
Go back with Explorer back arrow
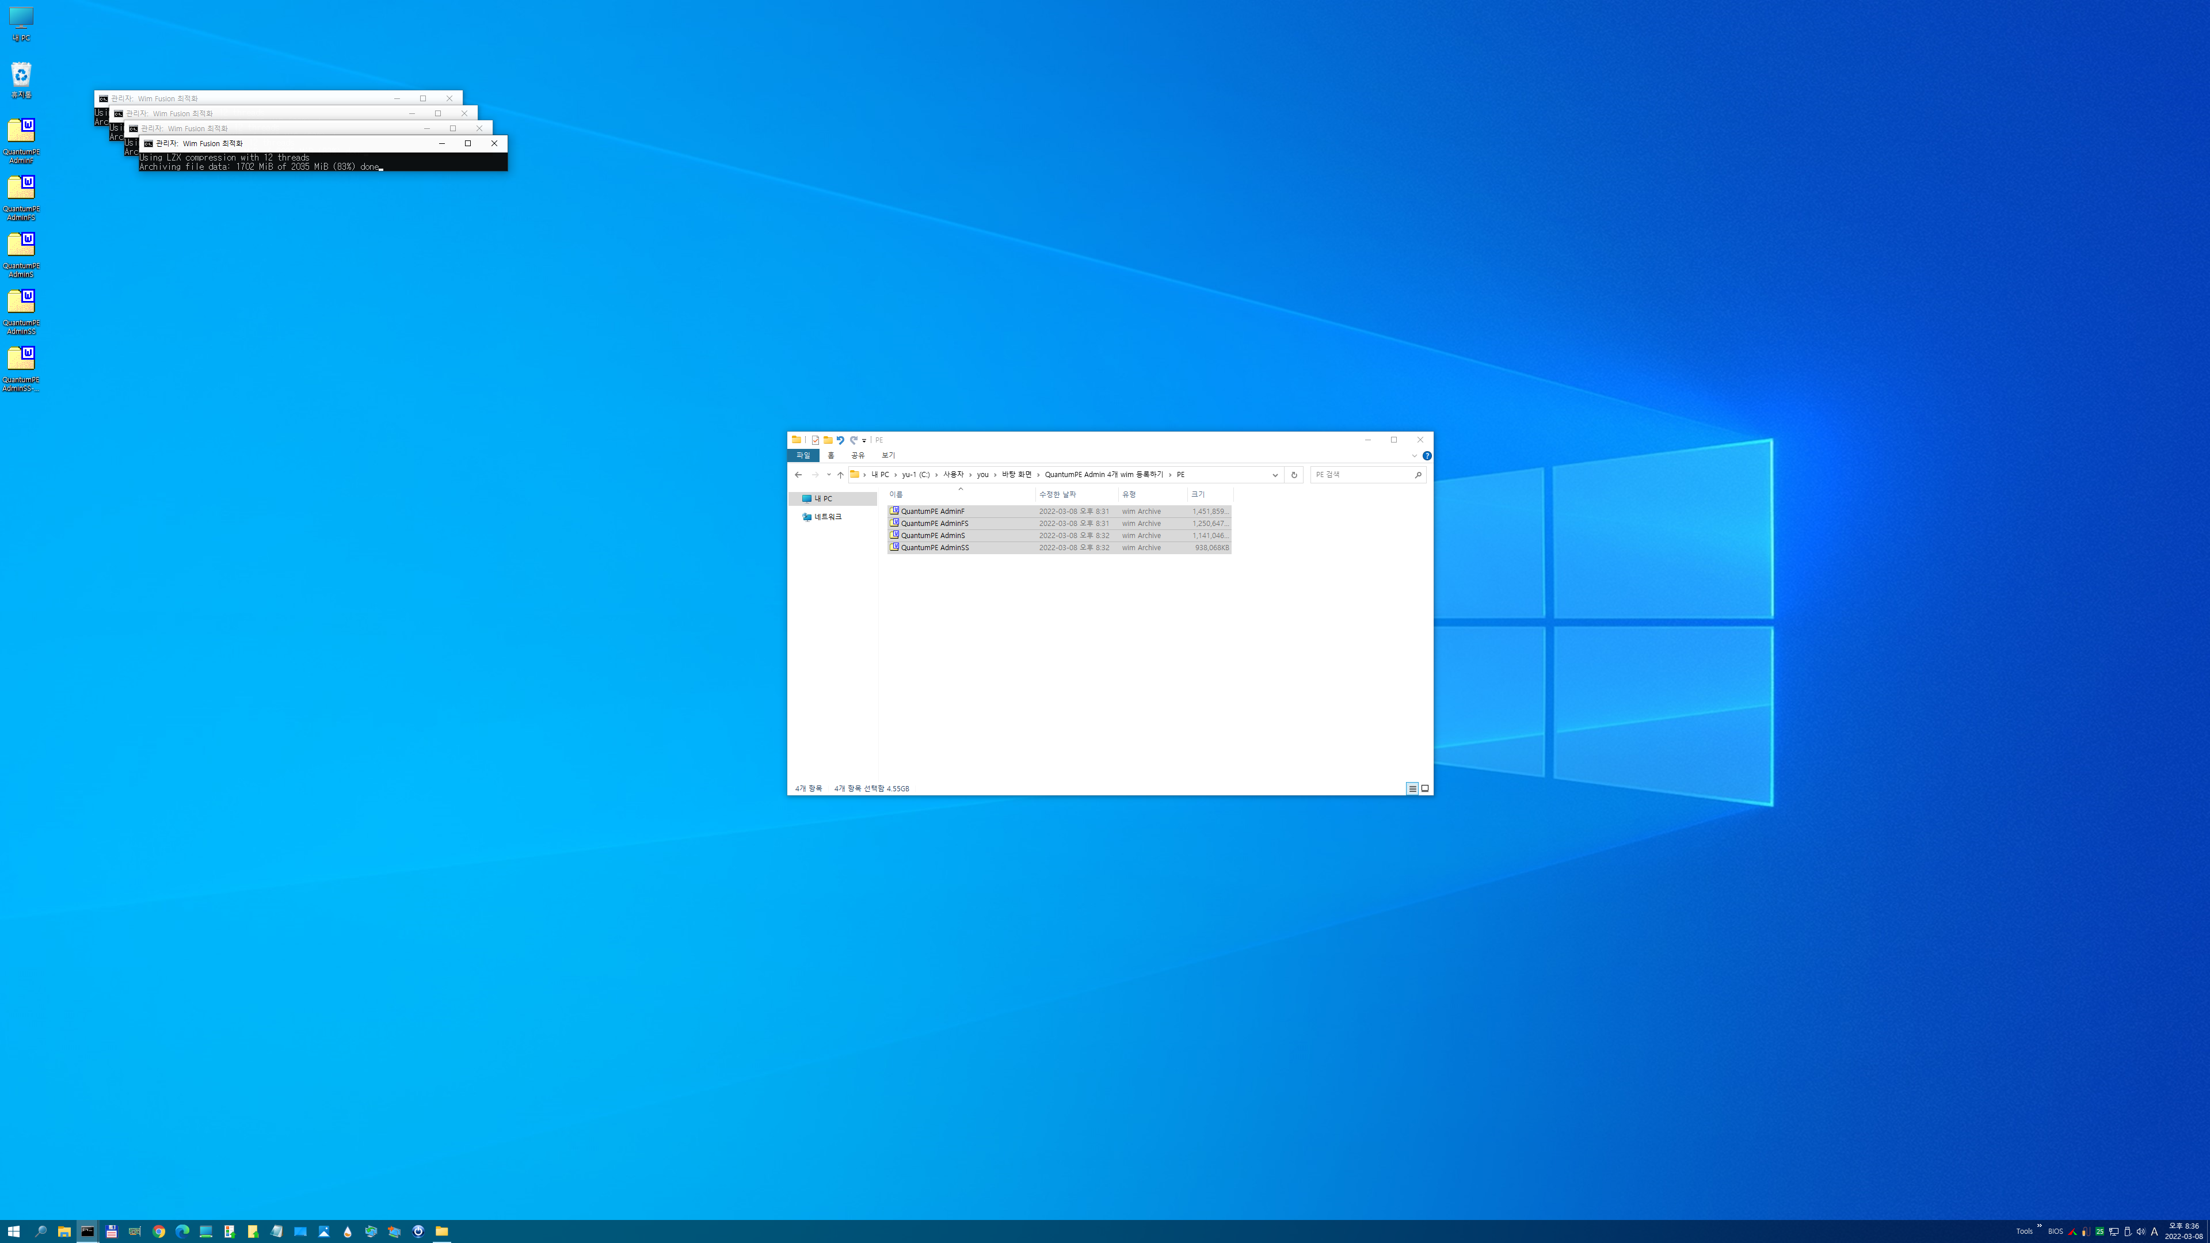[x=798, y=474]
